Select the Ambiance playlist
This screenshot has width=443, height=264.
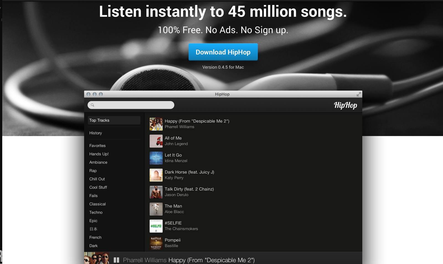(98, 162)
